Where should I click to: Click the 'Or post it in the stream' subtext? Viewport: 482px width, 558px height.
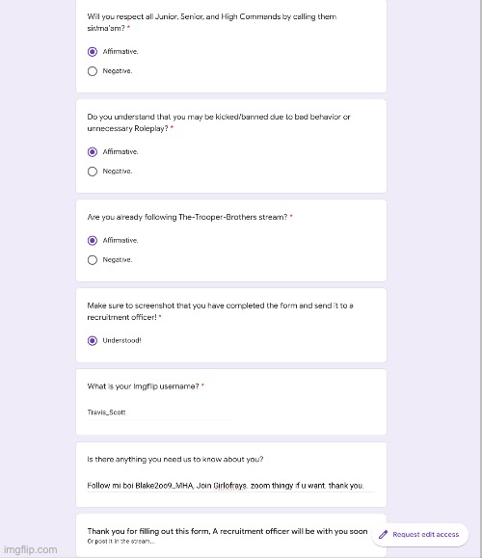coord(120,542)
